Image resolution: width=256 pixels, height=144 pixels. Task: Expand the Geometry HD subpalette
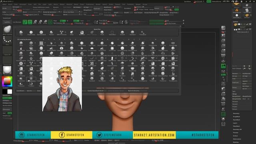click(x=237, y=130)
